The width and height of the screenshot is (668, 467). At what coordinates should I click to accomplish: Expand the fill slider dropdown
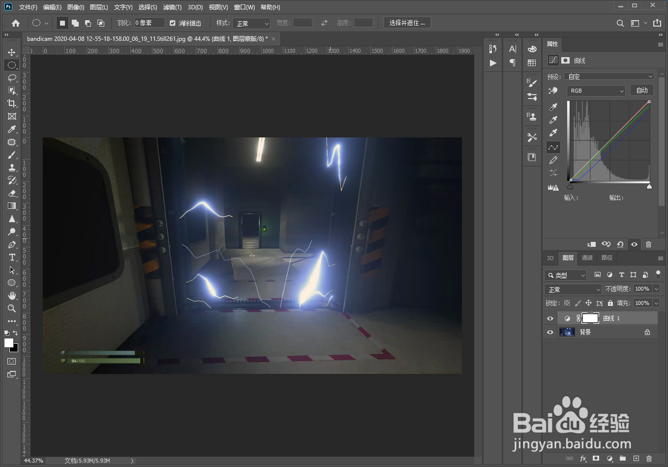656,303
